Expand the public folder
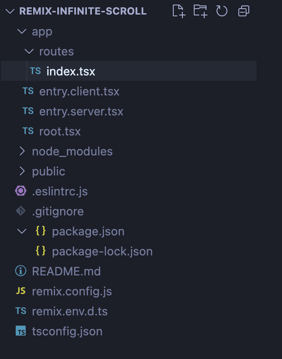 pos(21,171)
